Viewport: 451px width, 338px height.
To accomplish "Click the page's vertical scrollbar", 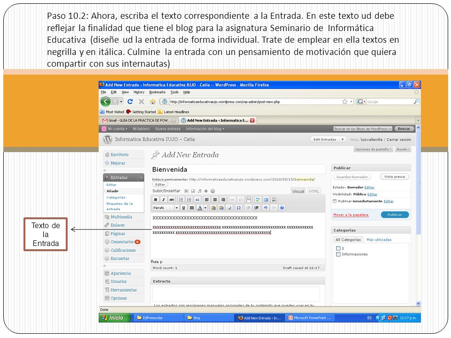I will (418, 215).
